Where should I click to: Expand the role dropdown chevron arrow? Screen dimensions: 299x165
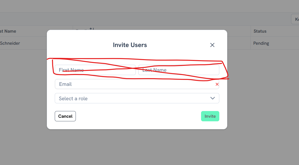212,98
